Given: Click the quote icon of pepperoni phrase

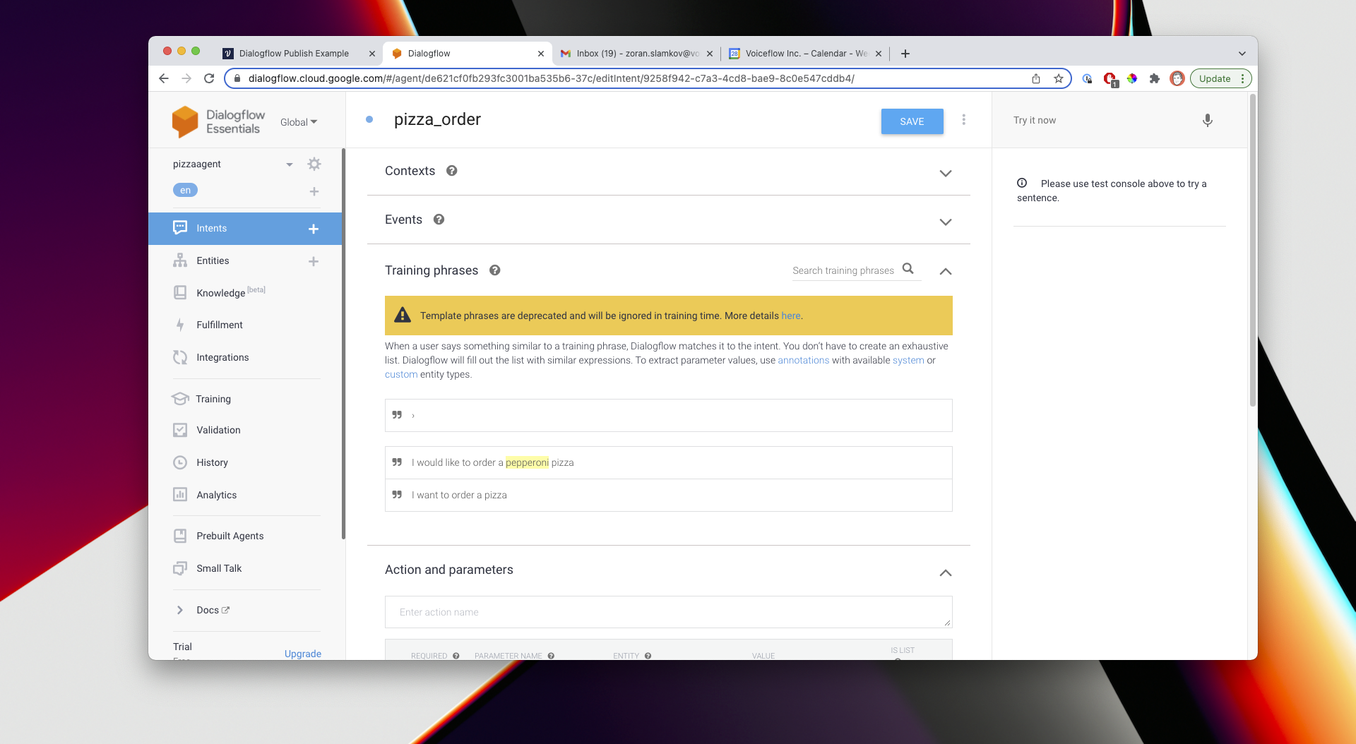Looking at the screenshot, I should pos(397,462).
